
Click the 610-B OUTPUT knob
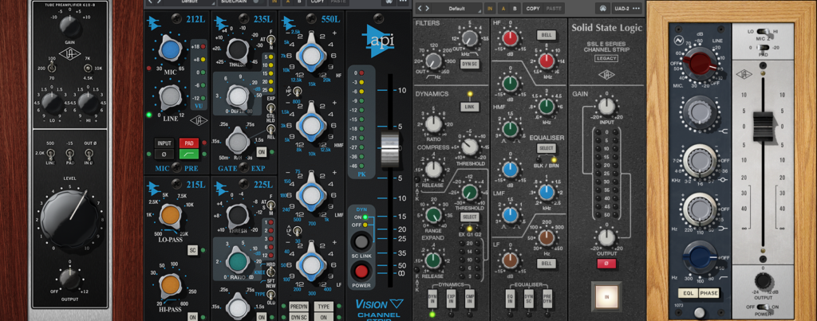tap(69, 279)
